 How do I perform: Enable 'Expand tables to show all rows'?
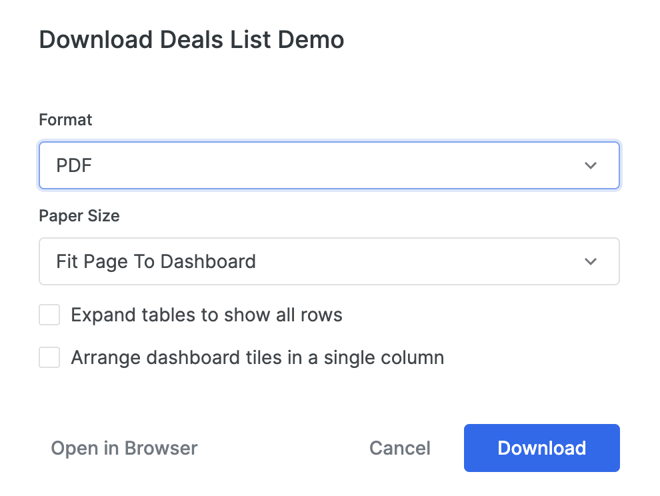click(x=49, y=315)
